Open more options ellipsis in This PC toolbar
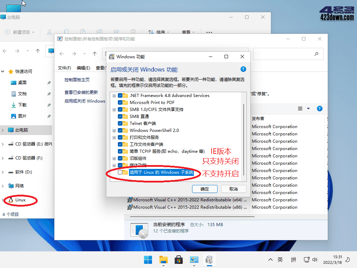Image resolution: width=357 pixels, height=268 pixels. (209, 32)
